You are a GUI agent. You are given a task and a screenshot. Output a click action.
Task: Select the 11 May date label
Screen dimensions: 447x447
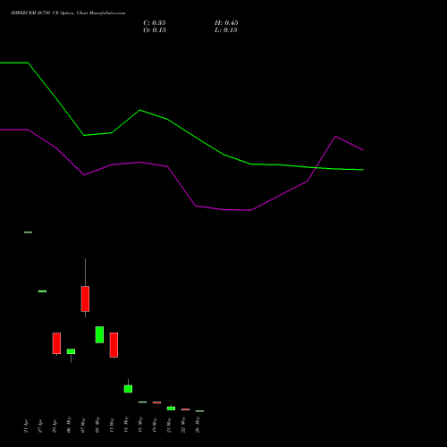click(x=112, y=425)
